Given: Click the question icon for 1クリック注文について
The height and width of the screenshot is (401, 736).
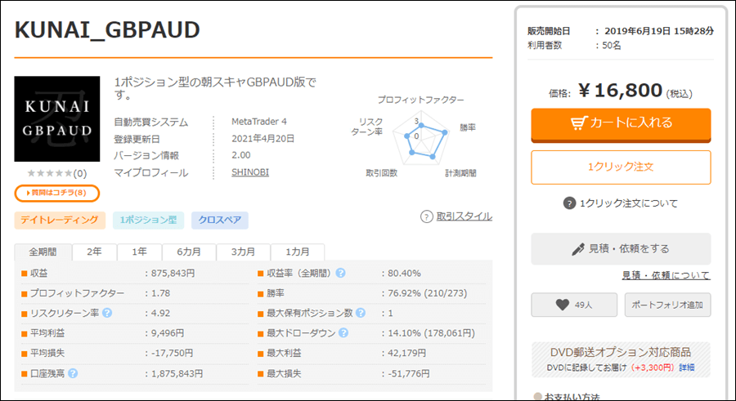Looking at the screenshot, I should 569,203.
